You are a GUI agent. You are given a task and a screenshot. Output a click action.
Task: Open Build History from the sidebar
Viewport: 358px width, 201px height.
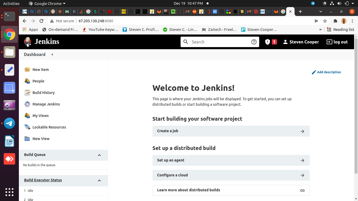pos(44,93)
